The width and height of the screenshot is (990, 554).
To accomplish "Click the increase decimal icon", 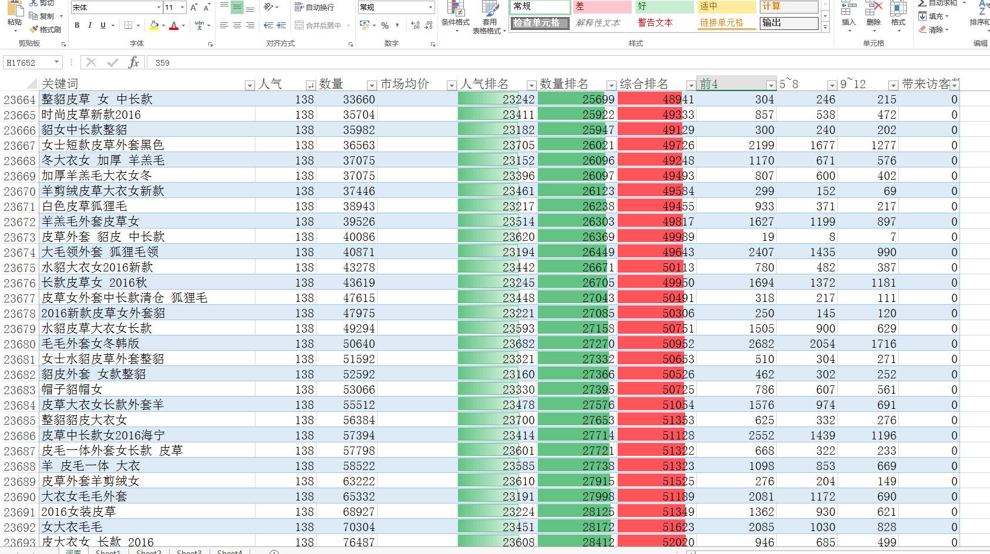I will (x=416, y=25).
